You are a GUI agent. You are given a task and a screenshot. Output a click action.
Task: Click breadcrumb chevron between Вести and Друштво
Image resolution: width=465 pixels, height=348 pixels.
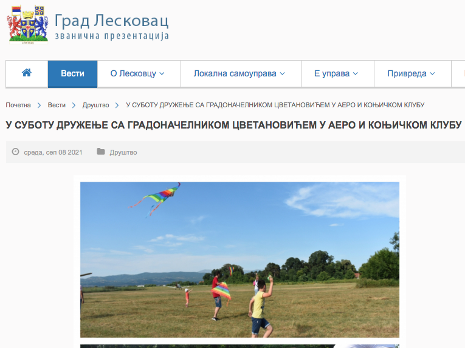[x=74, y=105]
